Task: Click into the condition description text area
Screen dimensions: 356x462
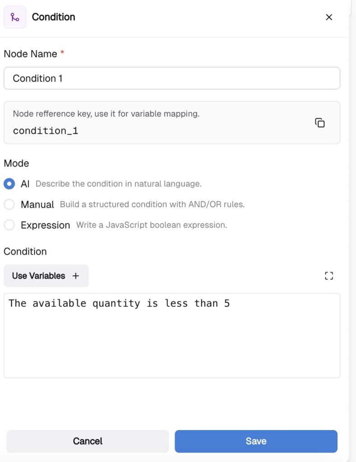Action: click(171, 338)
